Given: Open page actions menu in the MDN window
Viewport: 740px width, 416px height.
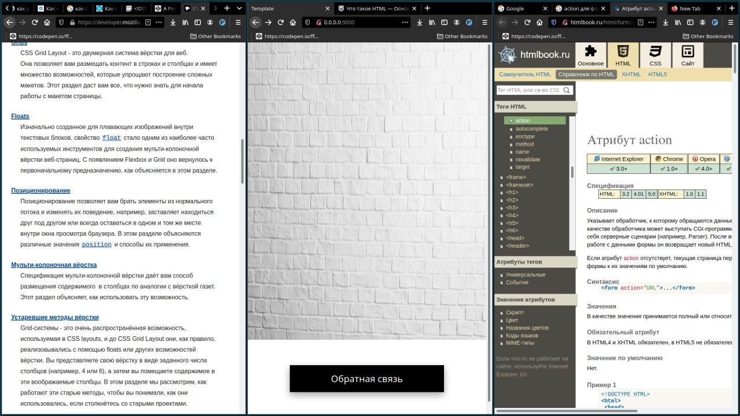Looking at the screenshot, I should click(158, 22).
